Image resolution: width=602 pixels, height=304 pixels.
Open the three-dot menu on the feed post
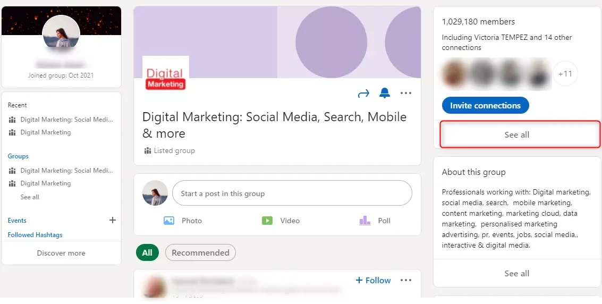click(406, 280)
